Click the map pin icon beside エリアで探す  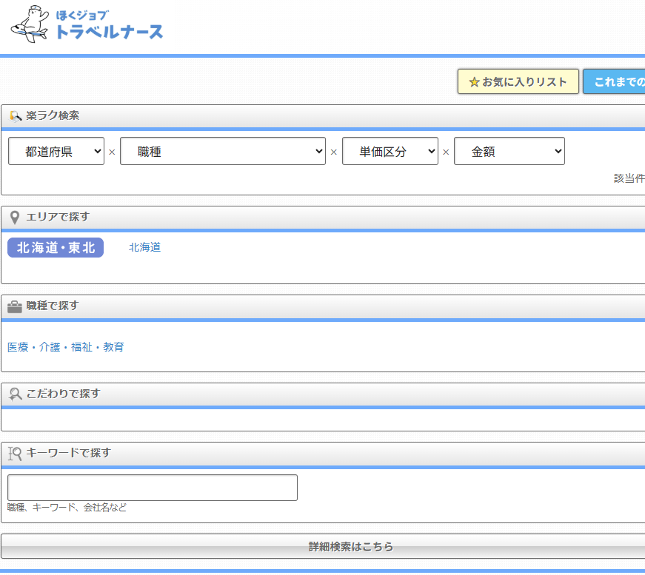tap(15, 218)
